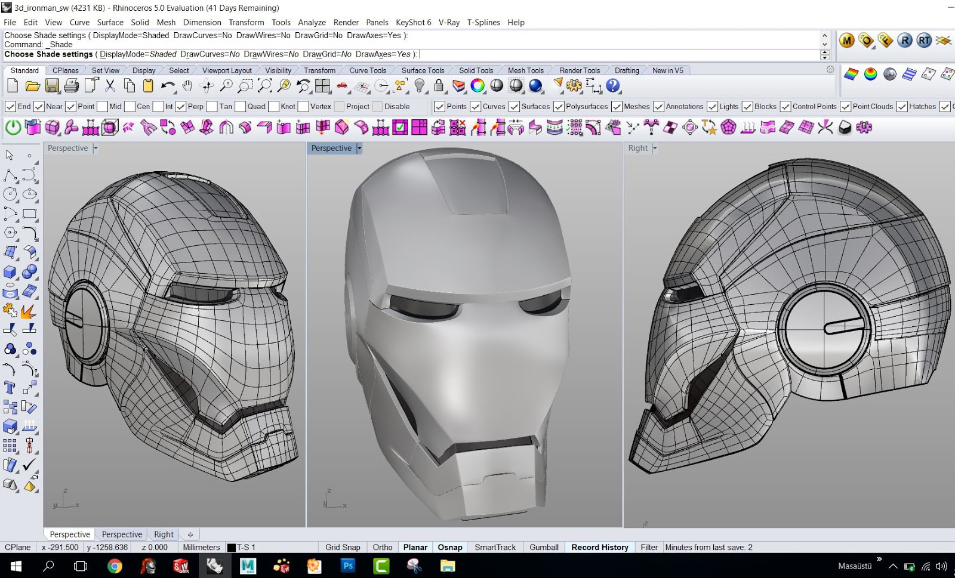Switch to the Mesh Tools toolbar tab
Image resolution: width=955 pixels, height=578 pixels.
click(525, 70)
